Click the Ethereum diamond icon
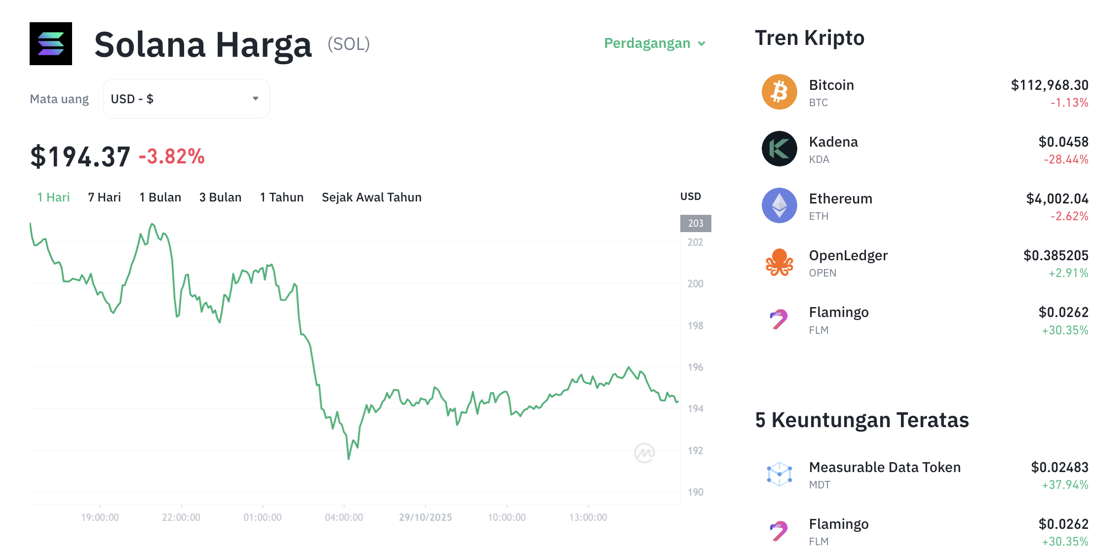This screenshot has width=1094, height=557. [x=779, y=205]
